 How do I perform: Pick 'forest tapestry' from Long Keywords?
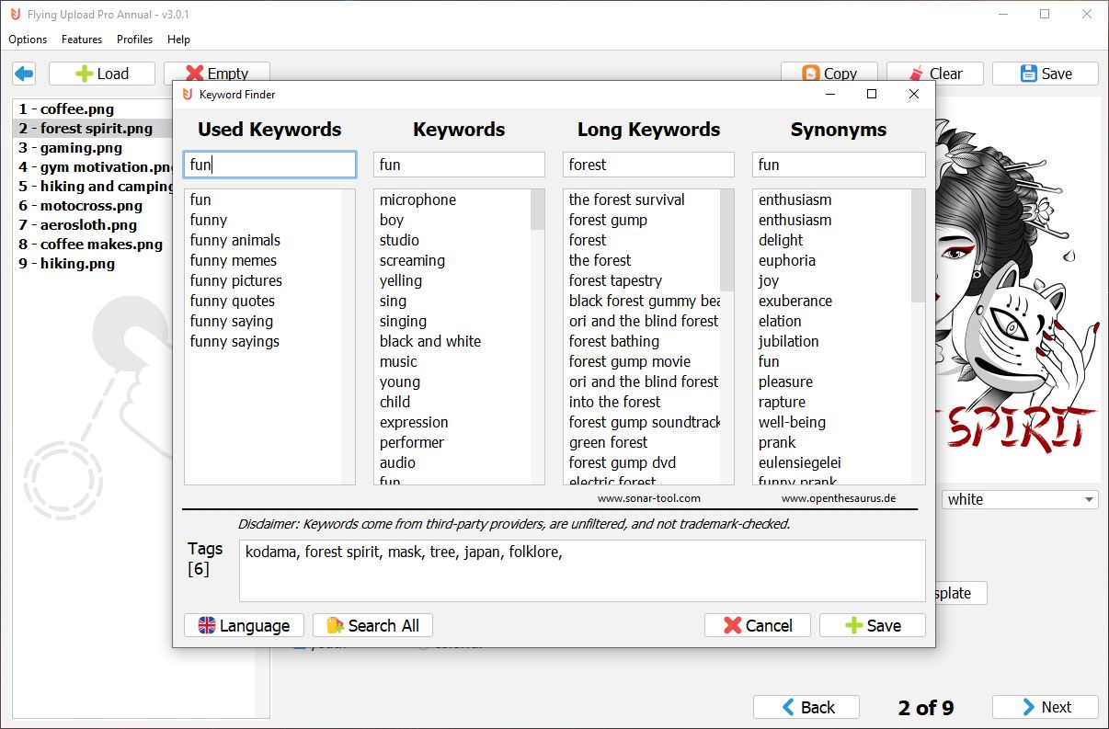coord(615,280)
